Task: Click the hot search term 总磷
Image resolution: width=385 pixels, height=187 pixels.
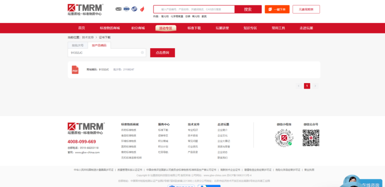Action: point(188,16)
